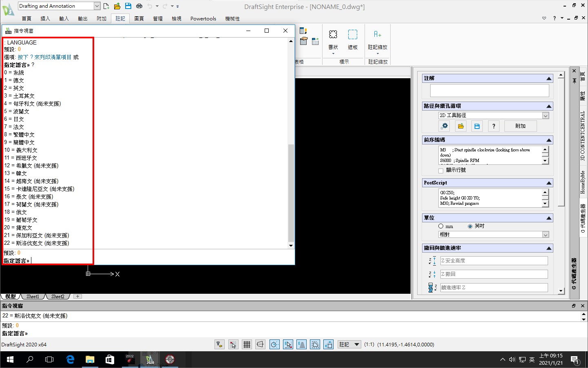Screen dimensions: 588x368
Task: Click the table icon with yellow marker in 表格 group
Action: [303, 31]
